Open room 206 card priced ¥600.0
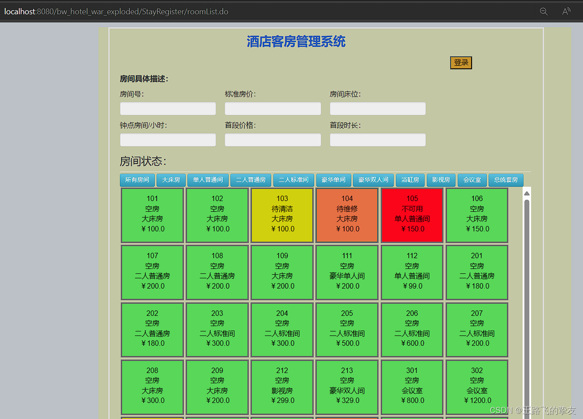The width and height of the screenshot is (583, 419). coord(412,330)
